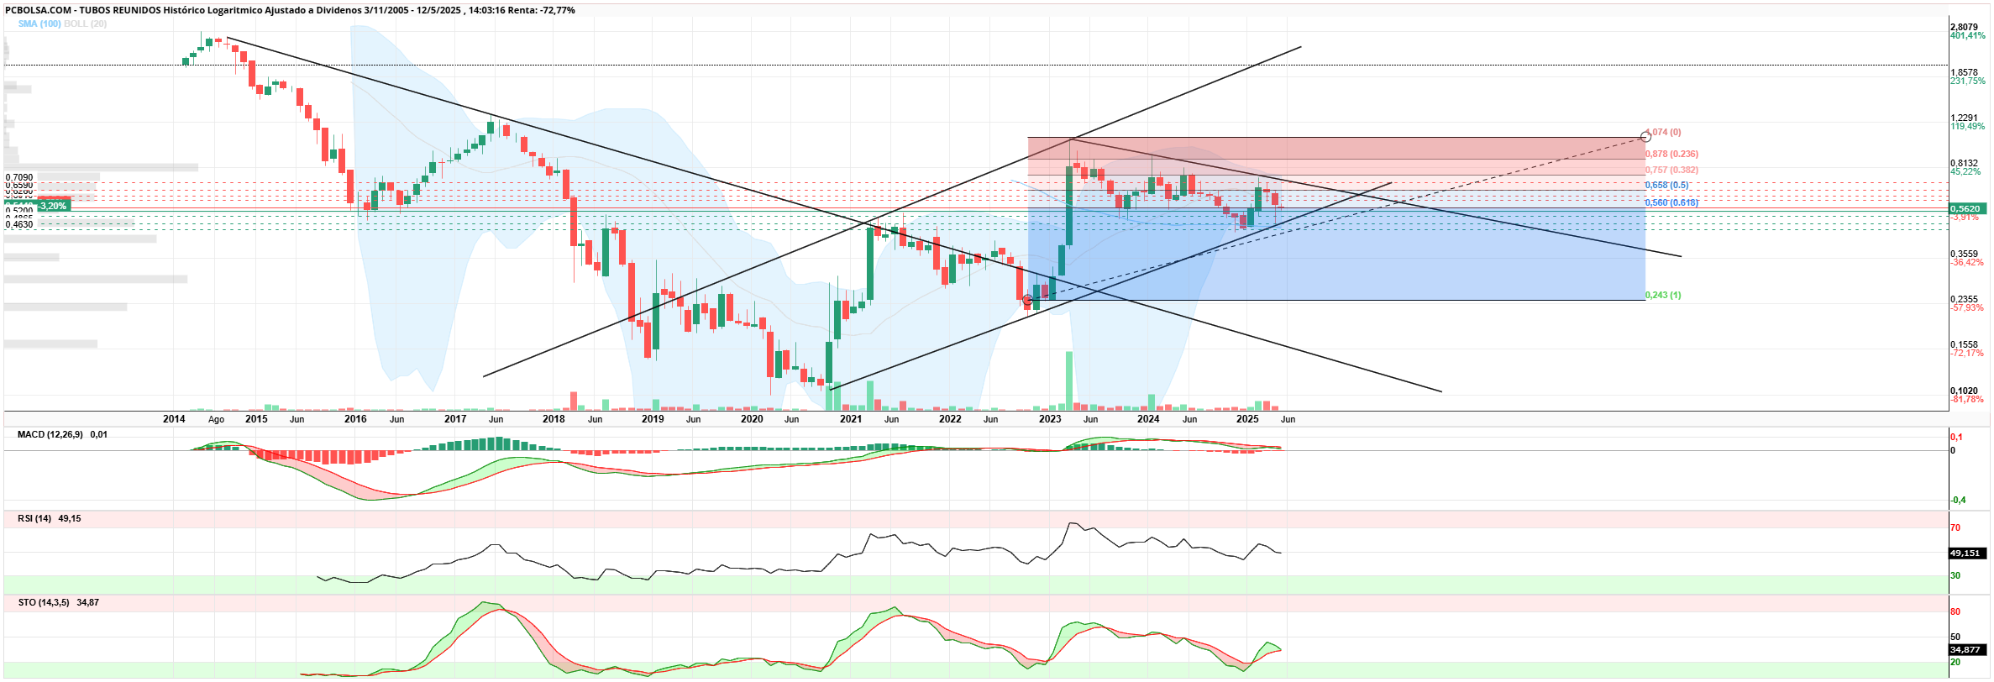Viewport: 1994px width, 682px height.
Task: Click the Fibonacci 1,074 (0) label
Action: pyautogui.click(x=1663, y=133)
